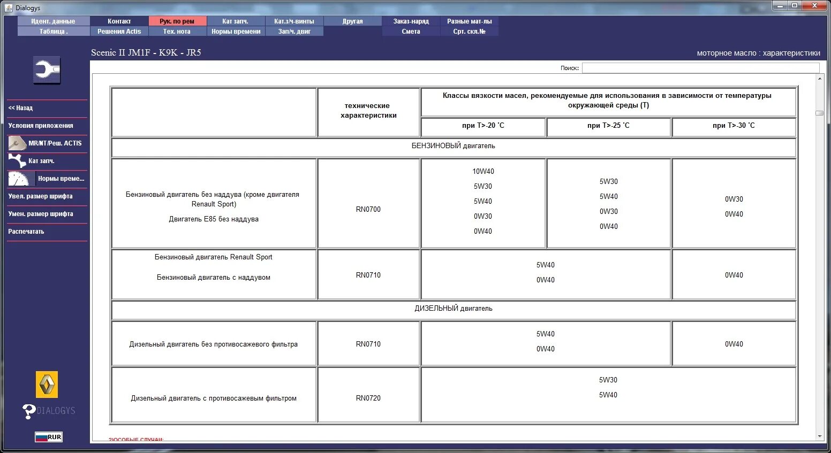Click the wrench repair icon in sidebar
Image resolution: width=831 pixels, height=453 pixels.
click(x=47, y=70)
